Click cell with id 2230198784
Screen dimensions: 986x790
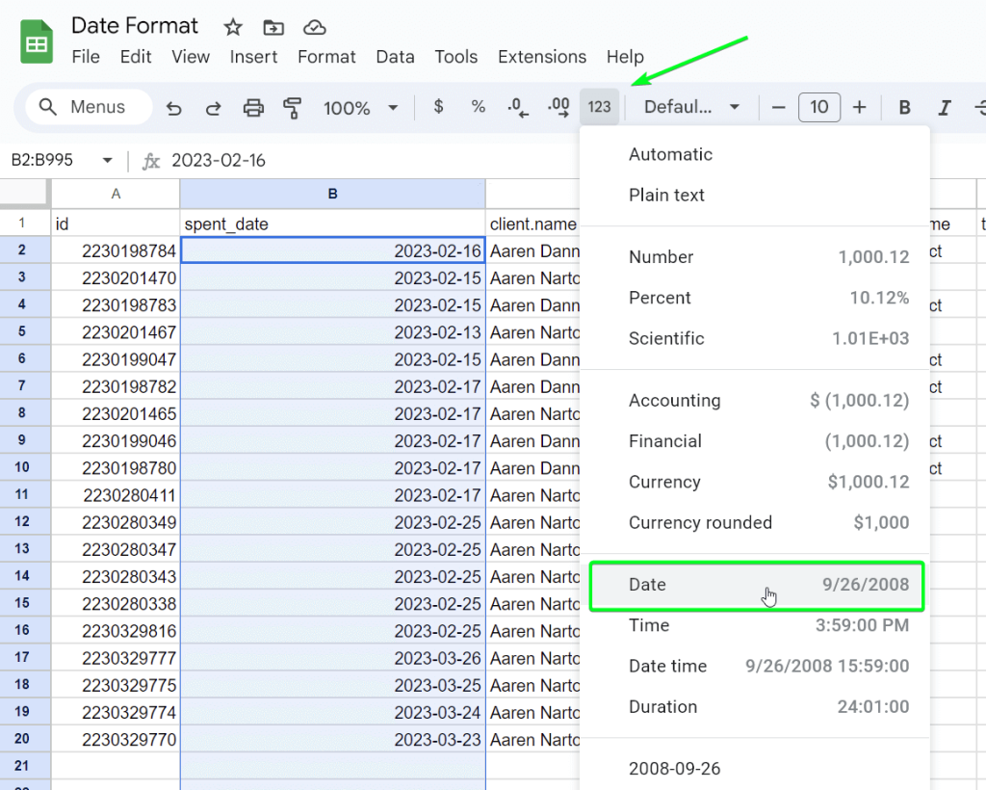pos(116,250)
